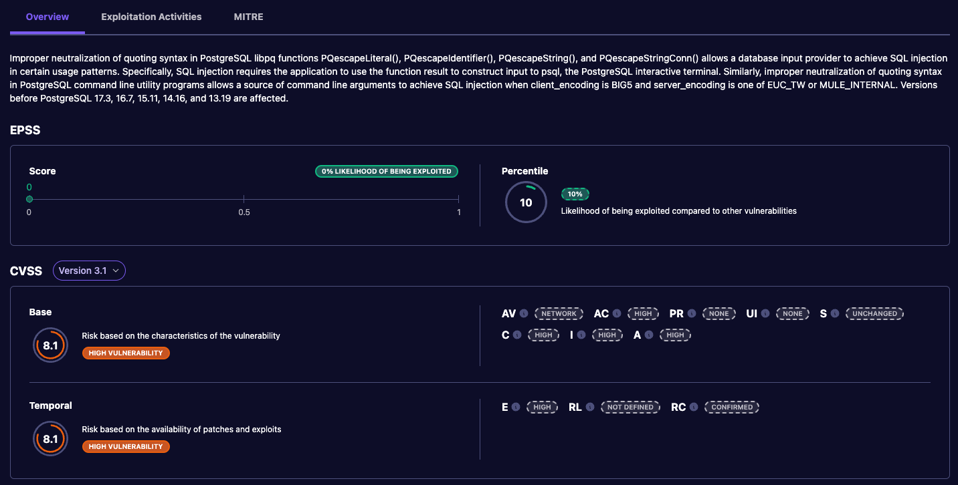This screenshot has height=485, width=958.
Task: Click the Score label
Action: 42,171
